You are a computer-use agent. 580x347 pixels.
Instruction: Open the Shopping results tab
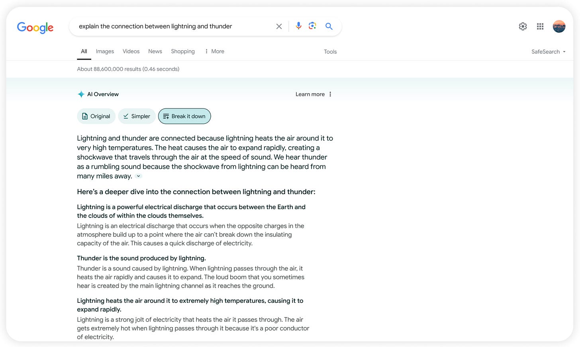tap(183, 51)
